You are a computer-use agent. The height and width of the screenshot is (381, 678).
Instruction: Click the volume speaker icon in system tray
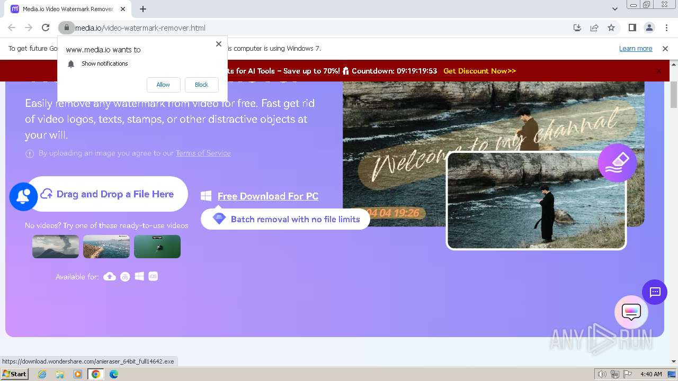click(602, 374)
